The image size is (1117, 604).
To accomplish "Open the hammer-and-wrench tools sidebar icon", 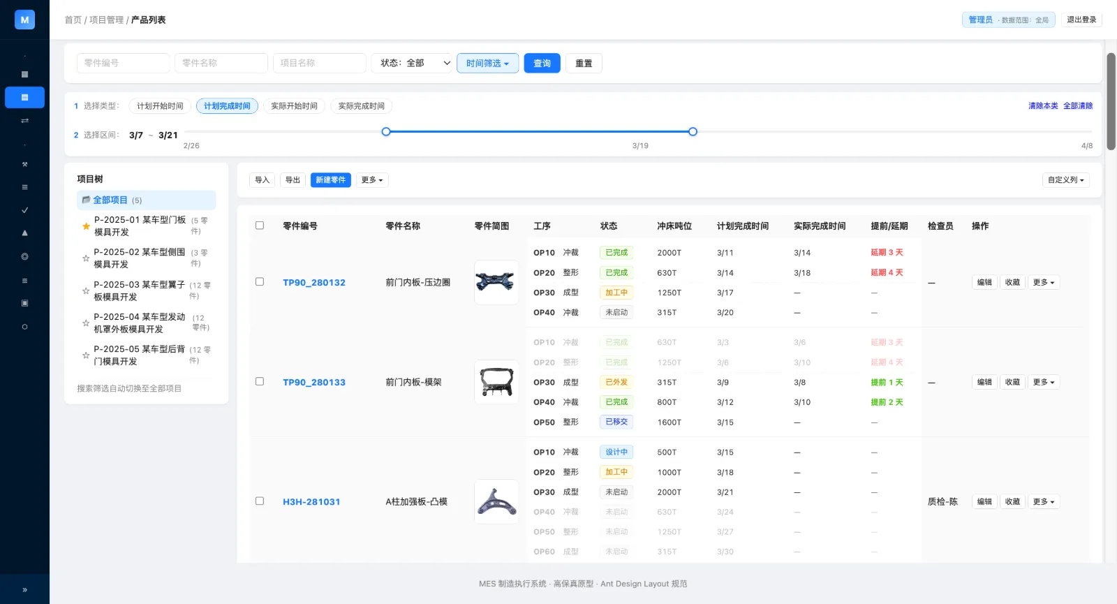I will (24, 165).
